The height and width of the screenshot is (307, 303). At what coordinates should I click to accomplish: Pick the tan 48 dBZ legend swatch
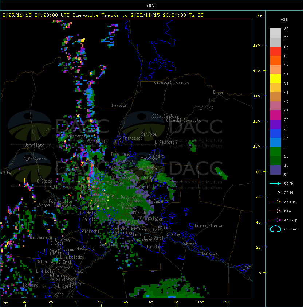(275, 97)
